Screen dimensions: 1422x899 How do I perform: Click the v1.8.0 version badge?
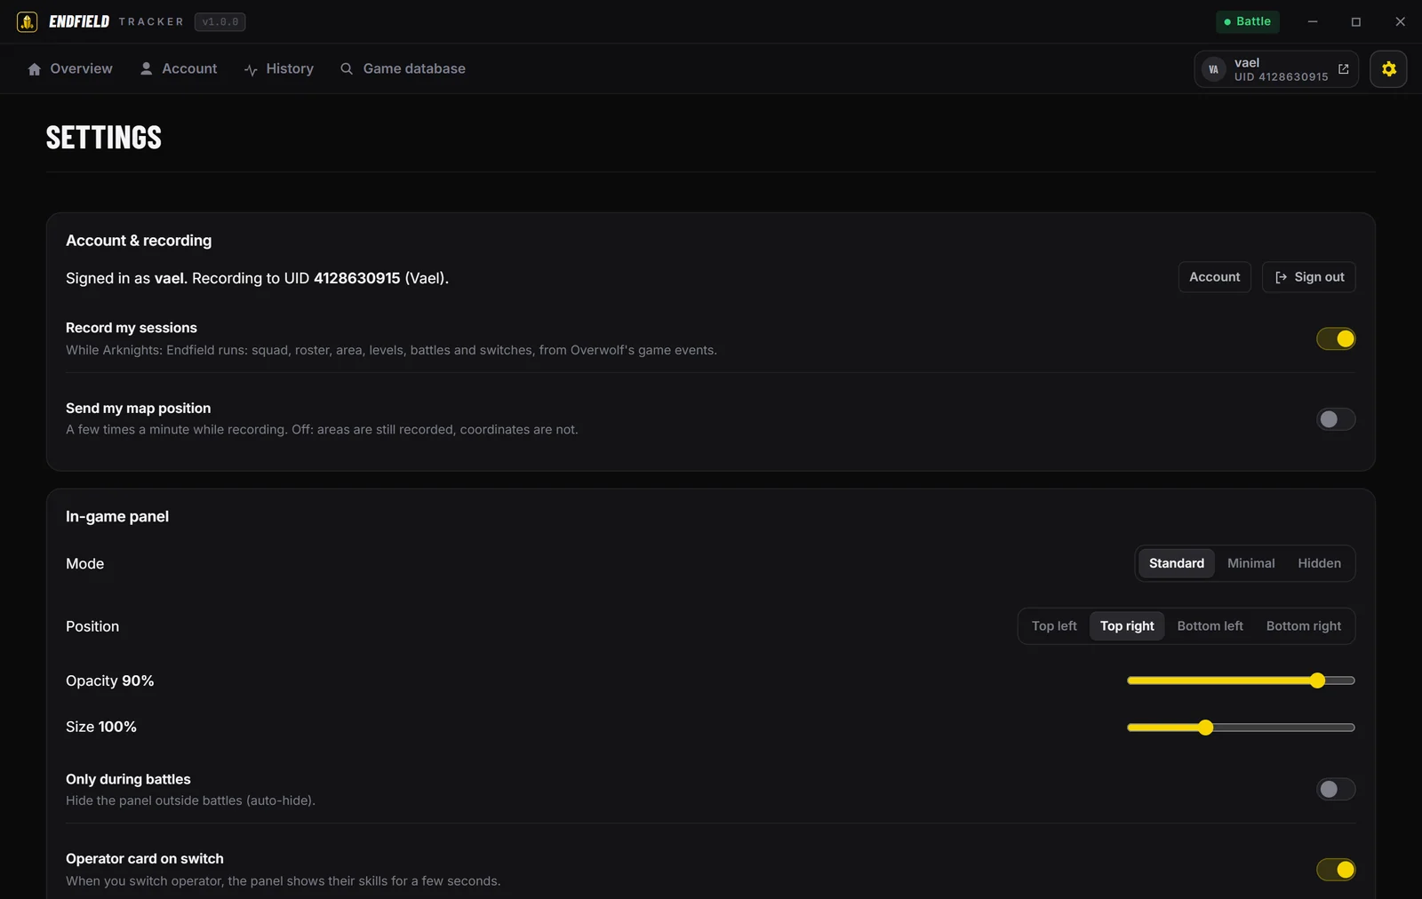(220, 21)
